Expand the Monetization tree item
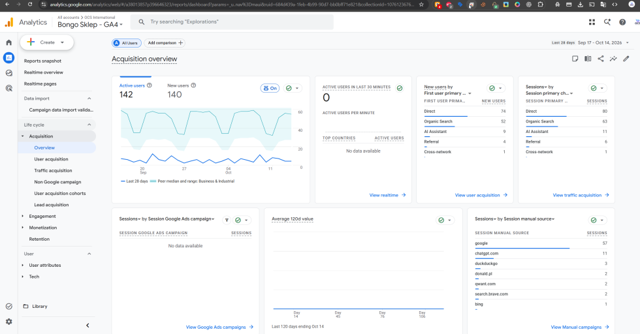 (22, 228)
